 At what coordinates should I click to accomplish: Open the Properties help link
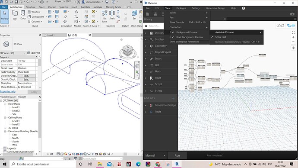[8, 91]
